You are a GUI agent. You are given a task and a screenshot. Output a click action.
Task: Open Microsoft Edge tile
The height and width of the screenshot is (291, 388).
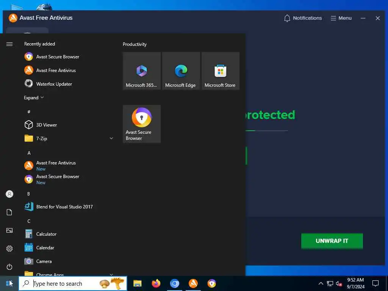click(181, 71)
